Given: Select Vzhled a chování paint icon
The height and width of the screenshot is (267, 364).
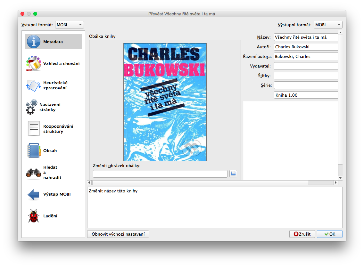Looking at the screenshot, I should pyautogui.click(x=33, y=63).
